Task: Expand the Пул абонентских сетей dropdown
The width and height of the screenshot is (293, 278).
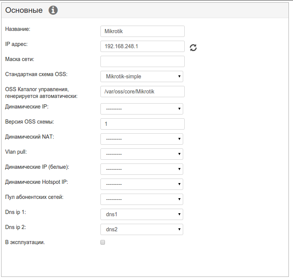Action: tap(142, 199)
